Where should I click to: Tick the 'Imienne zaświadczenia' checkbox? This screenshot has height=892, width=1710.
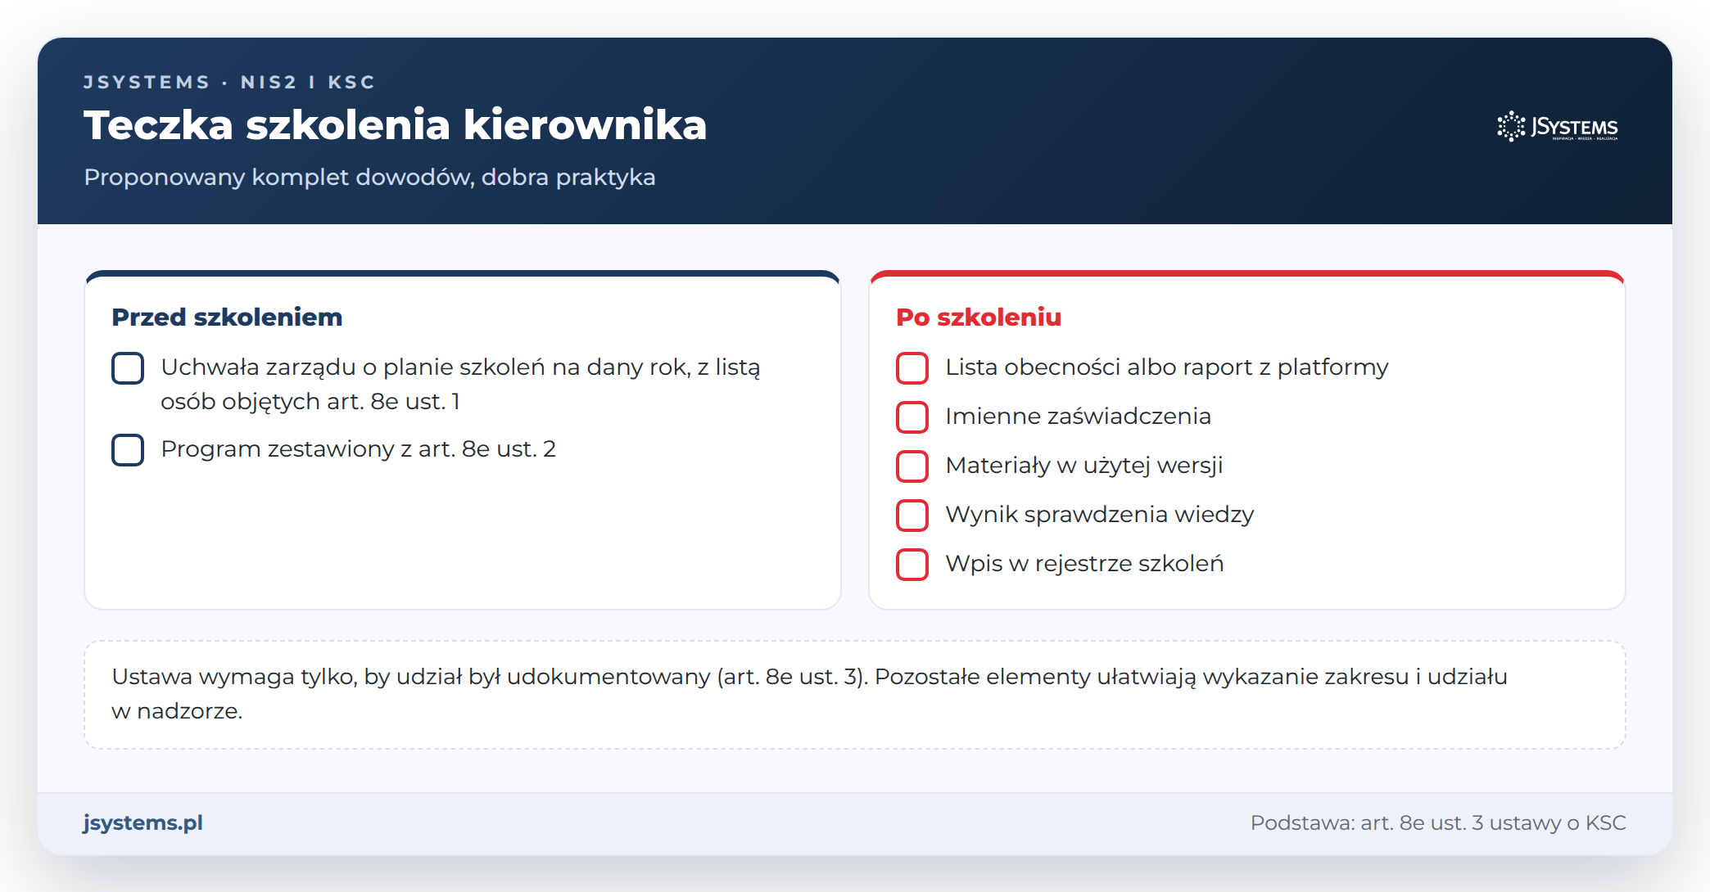point(912,417)
